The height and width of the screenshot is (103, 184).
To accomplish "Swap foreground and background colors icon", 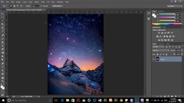I will pos(3,84).
